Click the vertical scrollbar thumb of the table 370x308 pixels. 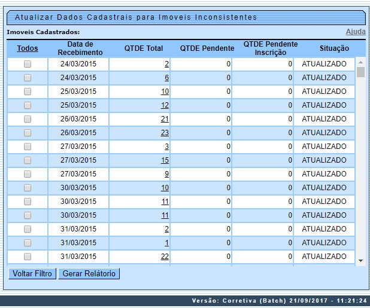tap(360, 72)
